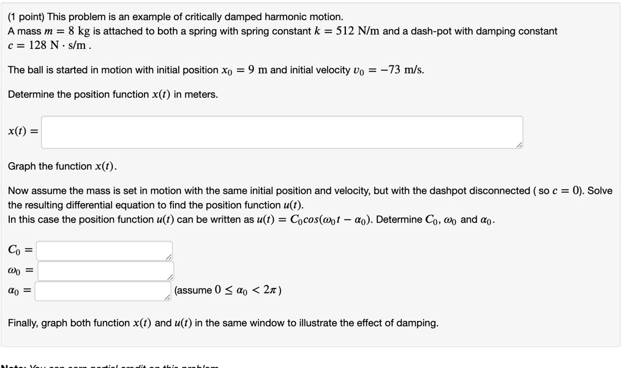627x368 pixels.
Task: Click the middle small answer box for w0
Action: coord(105,271)
